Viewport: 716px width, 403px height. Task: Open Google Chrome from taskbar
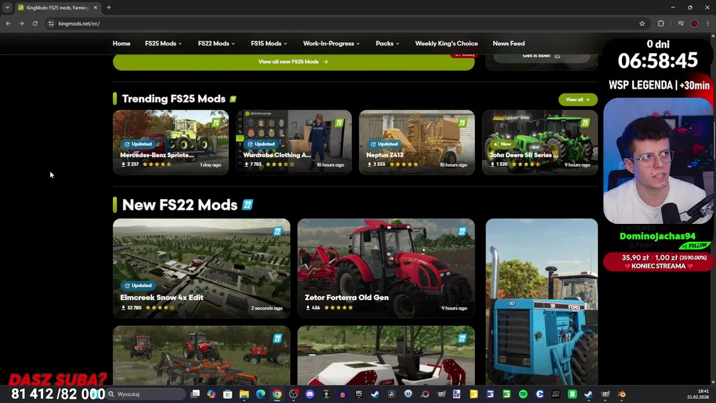coord(277,394)
